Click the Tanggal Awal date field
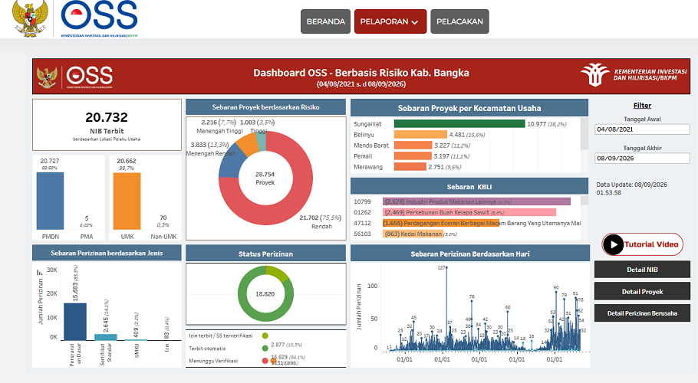This screenshot has height=383, width=698. 642,129
